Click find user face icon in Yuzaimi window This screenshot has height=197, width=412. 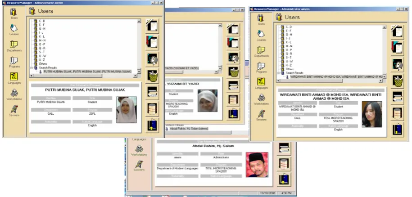coord(233,58)
